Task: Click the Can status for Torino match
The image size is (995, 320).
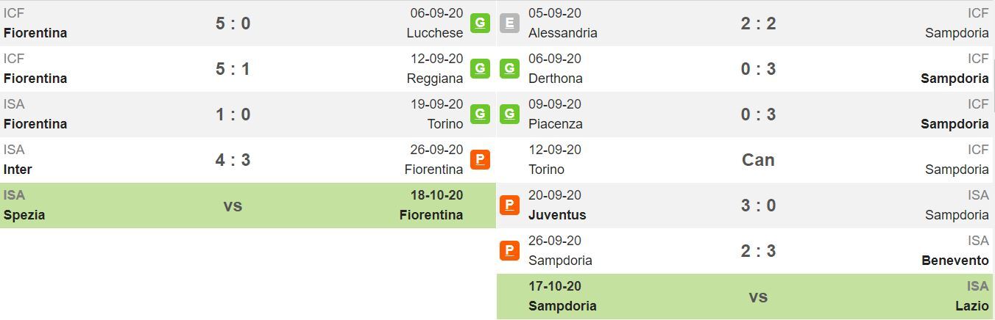Action: [758, 160]
